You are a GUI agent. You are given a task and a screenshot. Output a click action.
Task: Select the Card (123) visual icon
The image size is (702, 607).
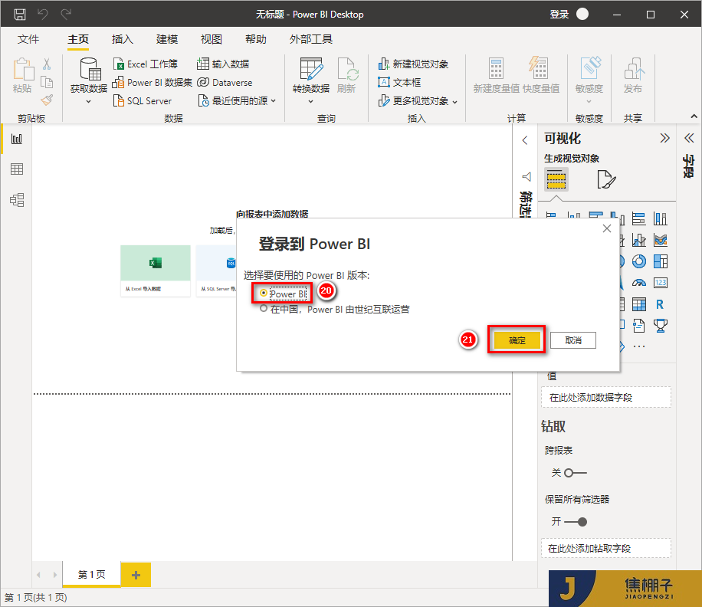coord(661,283)
